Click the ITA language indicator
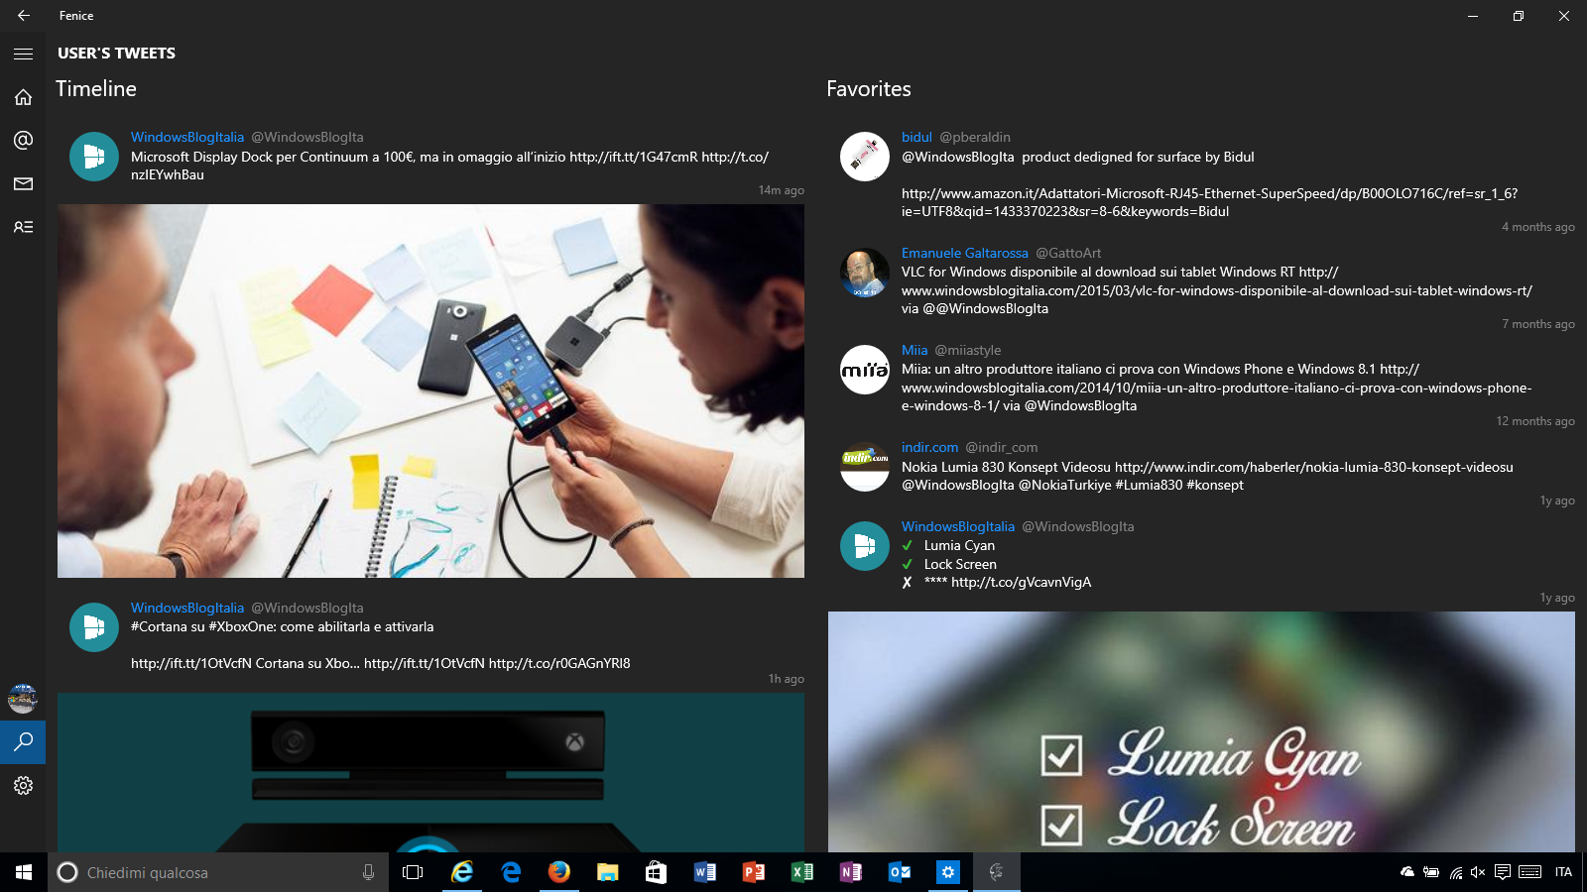Screen dimensions: 1587x892 point(1563,872)
